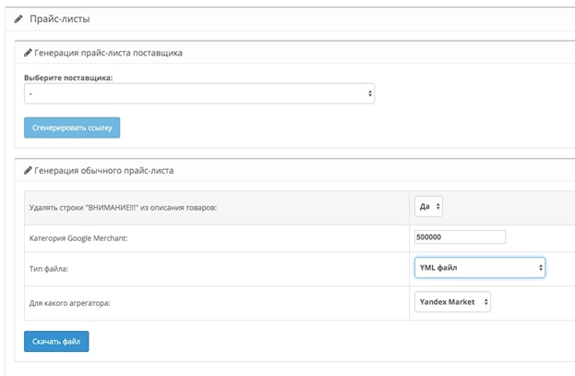
Task: Click pencil icon in Генерация обычного прайс-листа header
Action: click(x=28, y=171)
